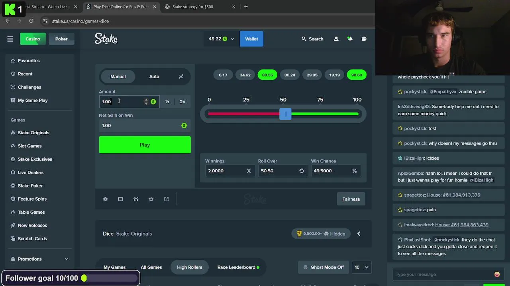Switch to Race Leaderboard tab
This screenshot has width=510, height=286.
pyautogui.click(x=238, y=267)
